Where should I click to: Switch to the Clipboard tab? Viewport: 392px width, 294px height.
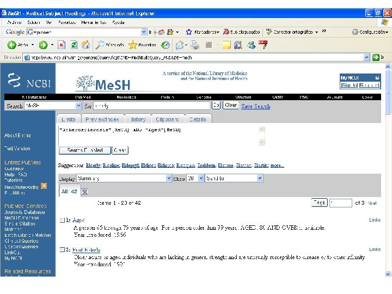tap(168, 119)
